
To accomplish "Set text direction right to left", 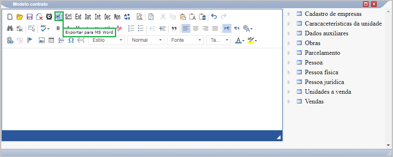I will (x=237, y=28).
